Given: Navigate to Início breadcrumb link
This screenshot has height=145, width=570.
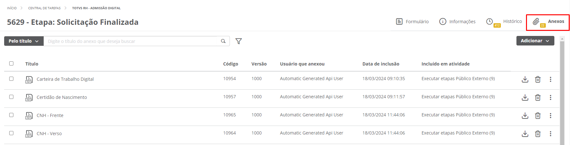Looking at the screenshot, I should (12, 8).
